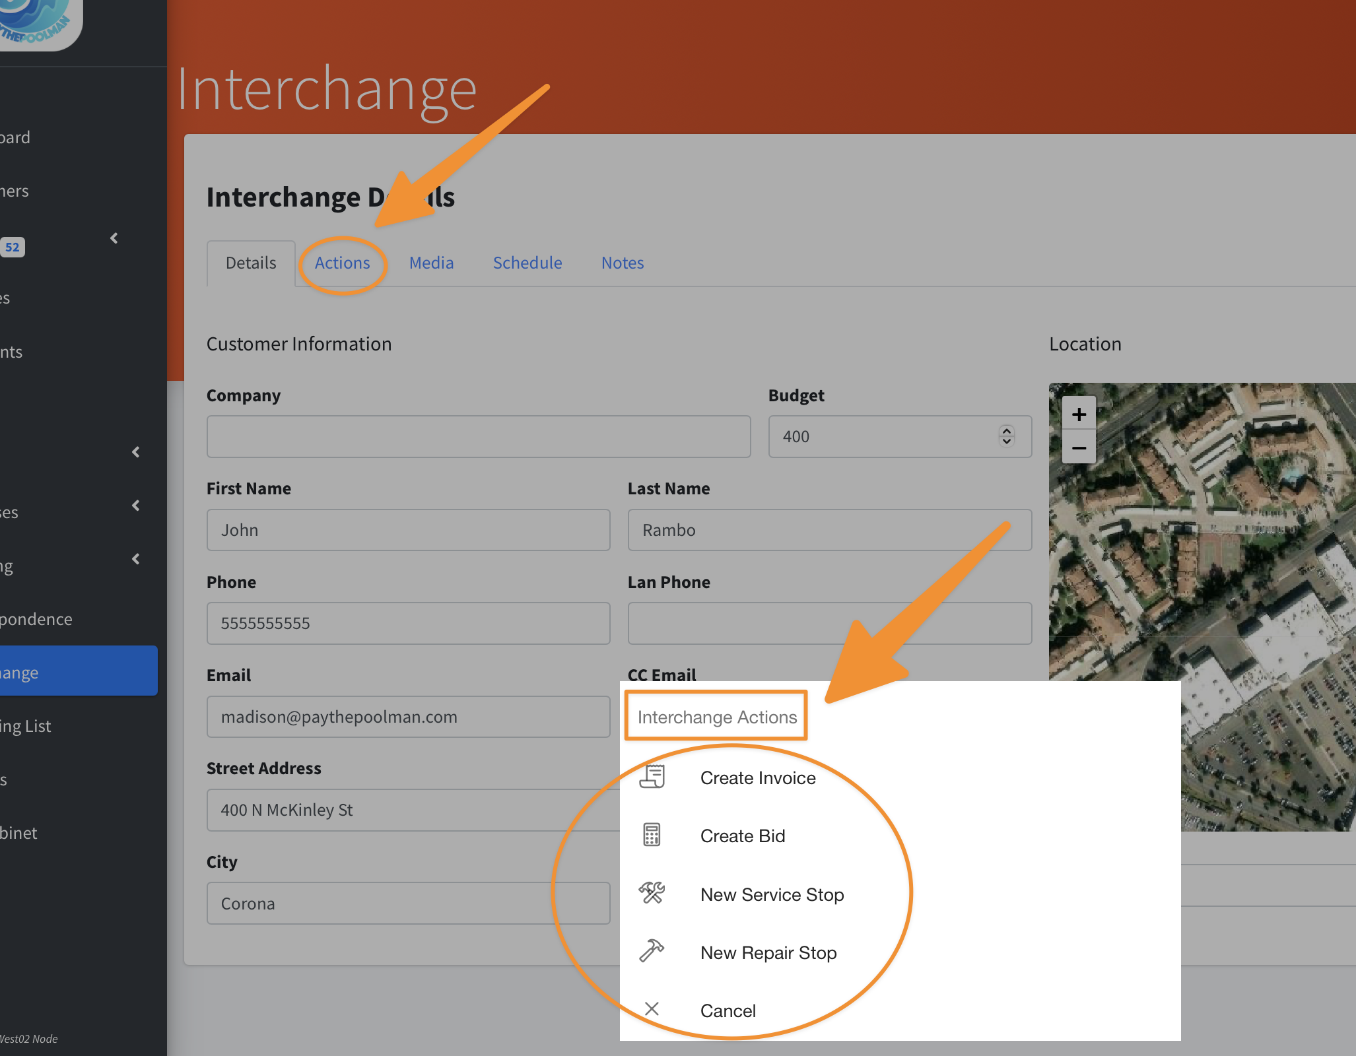Open the Schedule tab
The image size is (1356, 1056).
click(527, 263)
